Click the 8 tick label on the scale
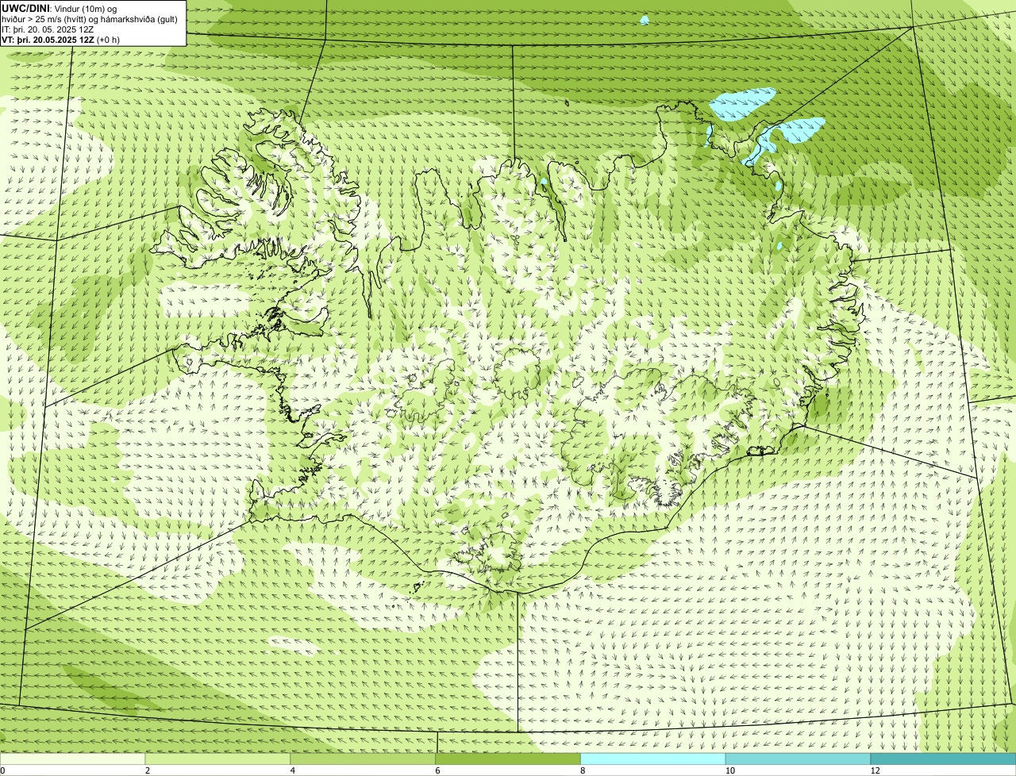1016x776 pixels. click(583, 770)
